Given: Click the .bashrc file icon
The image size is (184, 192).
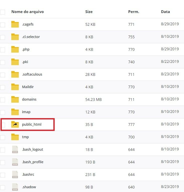Looking at the screenshot, I should [15, 174].
